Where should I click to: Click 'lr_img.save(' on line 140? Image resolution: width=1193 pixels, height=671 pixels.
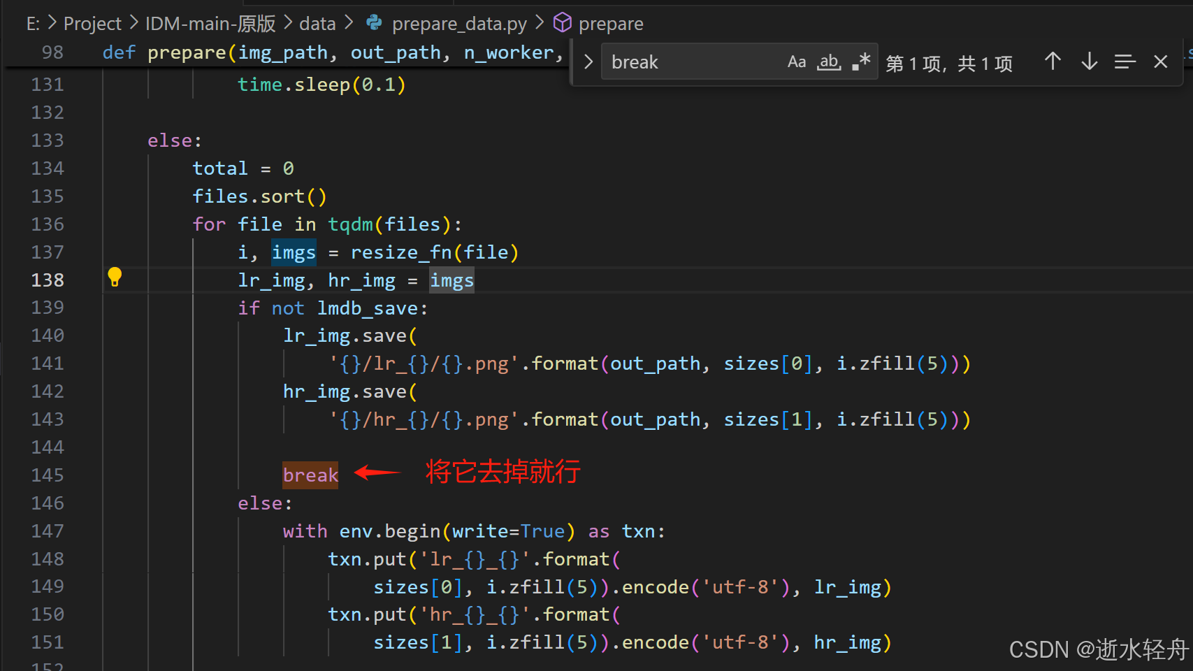[350, 336]
